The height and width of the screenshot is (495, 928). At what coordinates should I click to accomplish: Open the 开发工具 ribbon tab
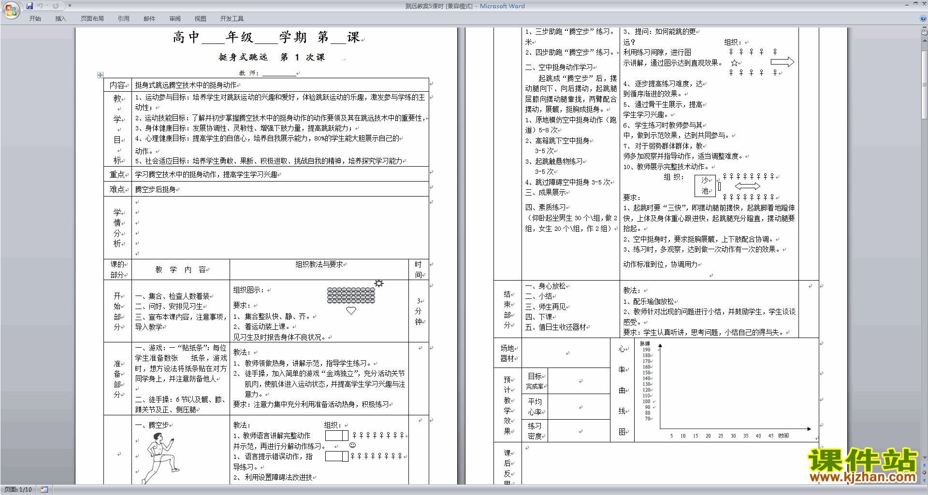click(x=232, y=18)
